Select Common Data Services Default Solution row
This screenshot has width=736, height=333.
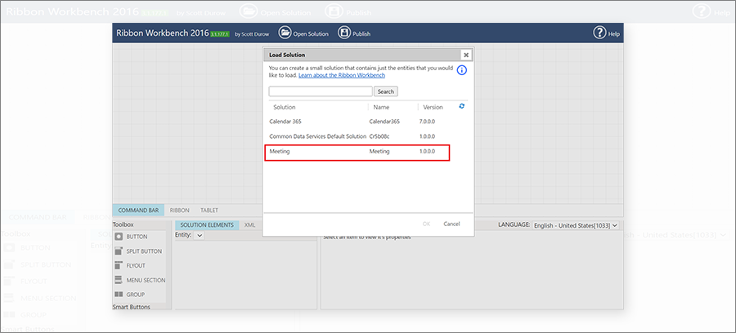click(x=361, y=136)
